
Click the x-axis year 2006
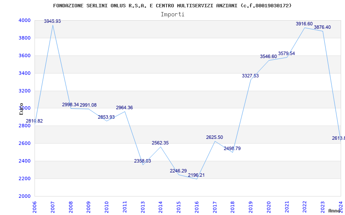point(34,207)
